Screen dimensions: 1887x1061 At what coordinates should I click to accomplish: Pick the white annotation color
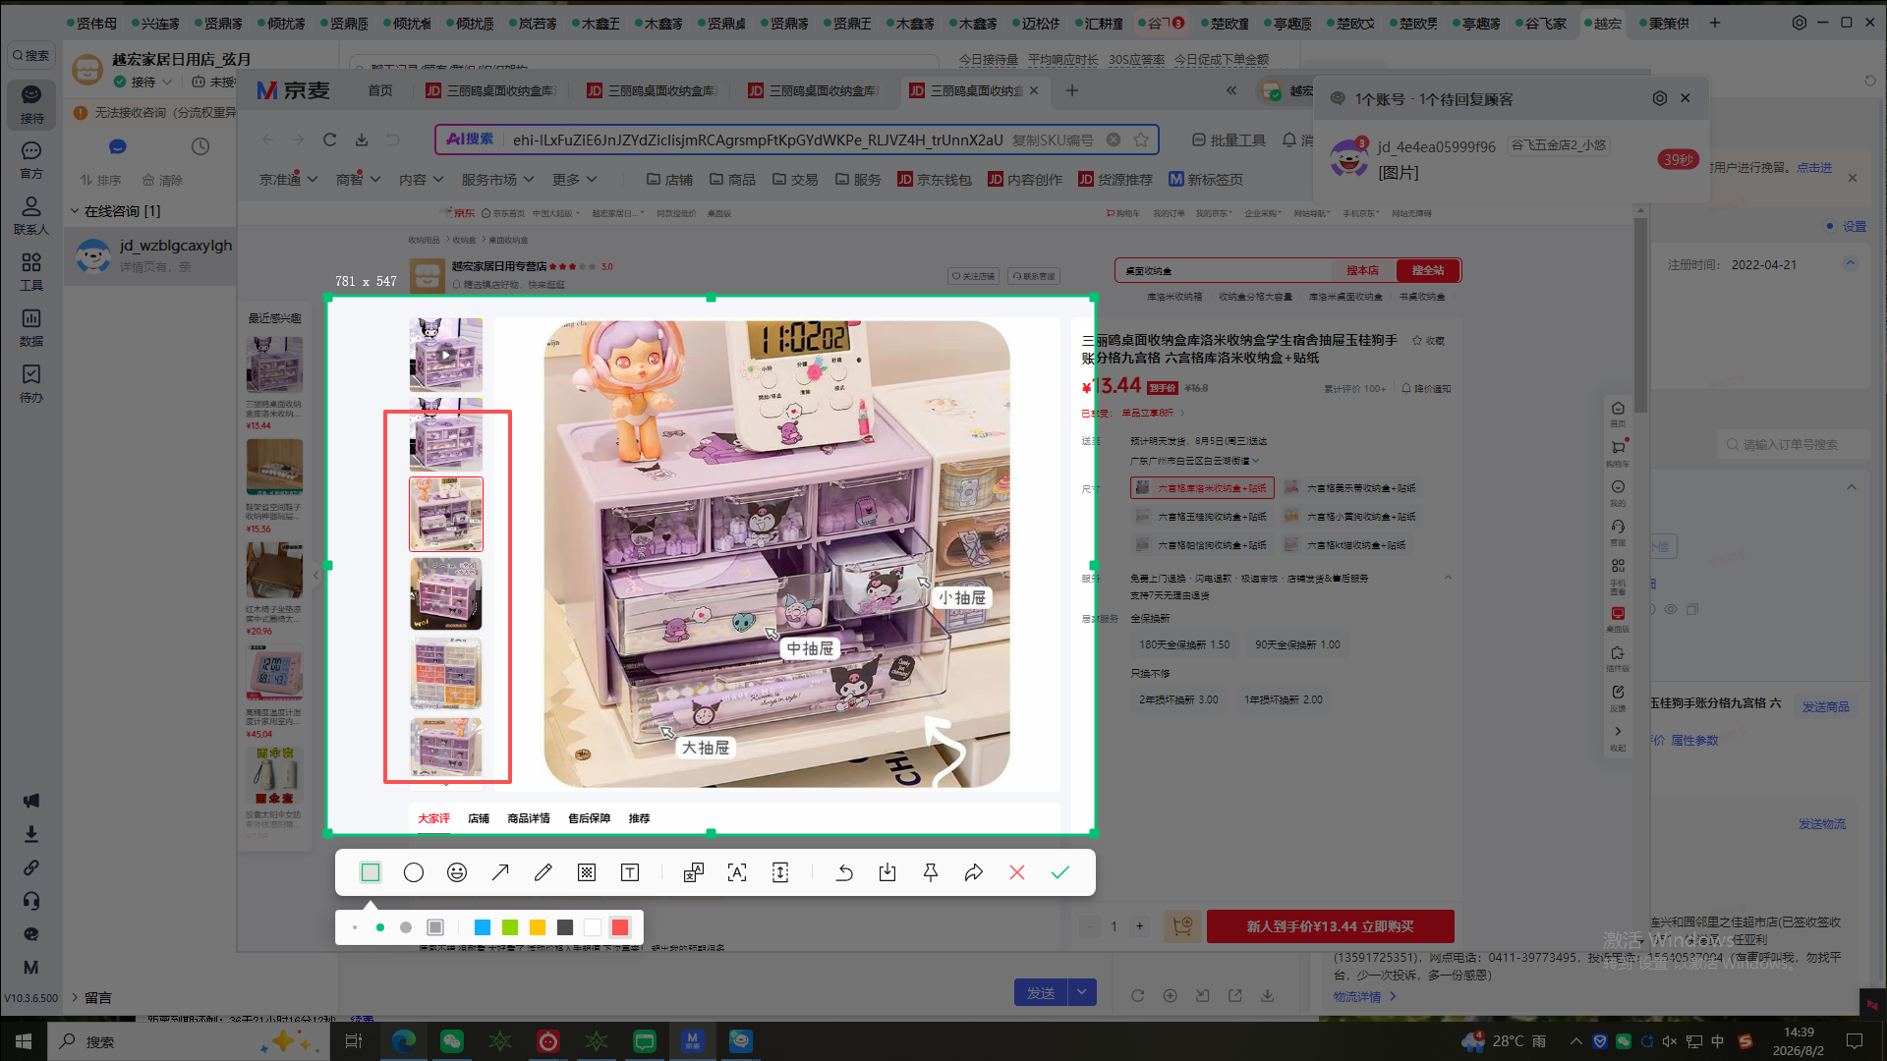pyautogui.click(x=593, y=927)
